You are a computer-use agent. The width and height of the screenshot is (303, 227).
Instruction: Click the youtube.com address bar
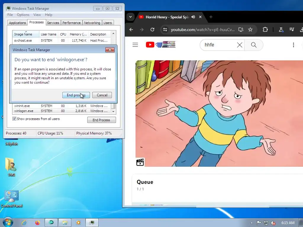203,30
